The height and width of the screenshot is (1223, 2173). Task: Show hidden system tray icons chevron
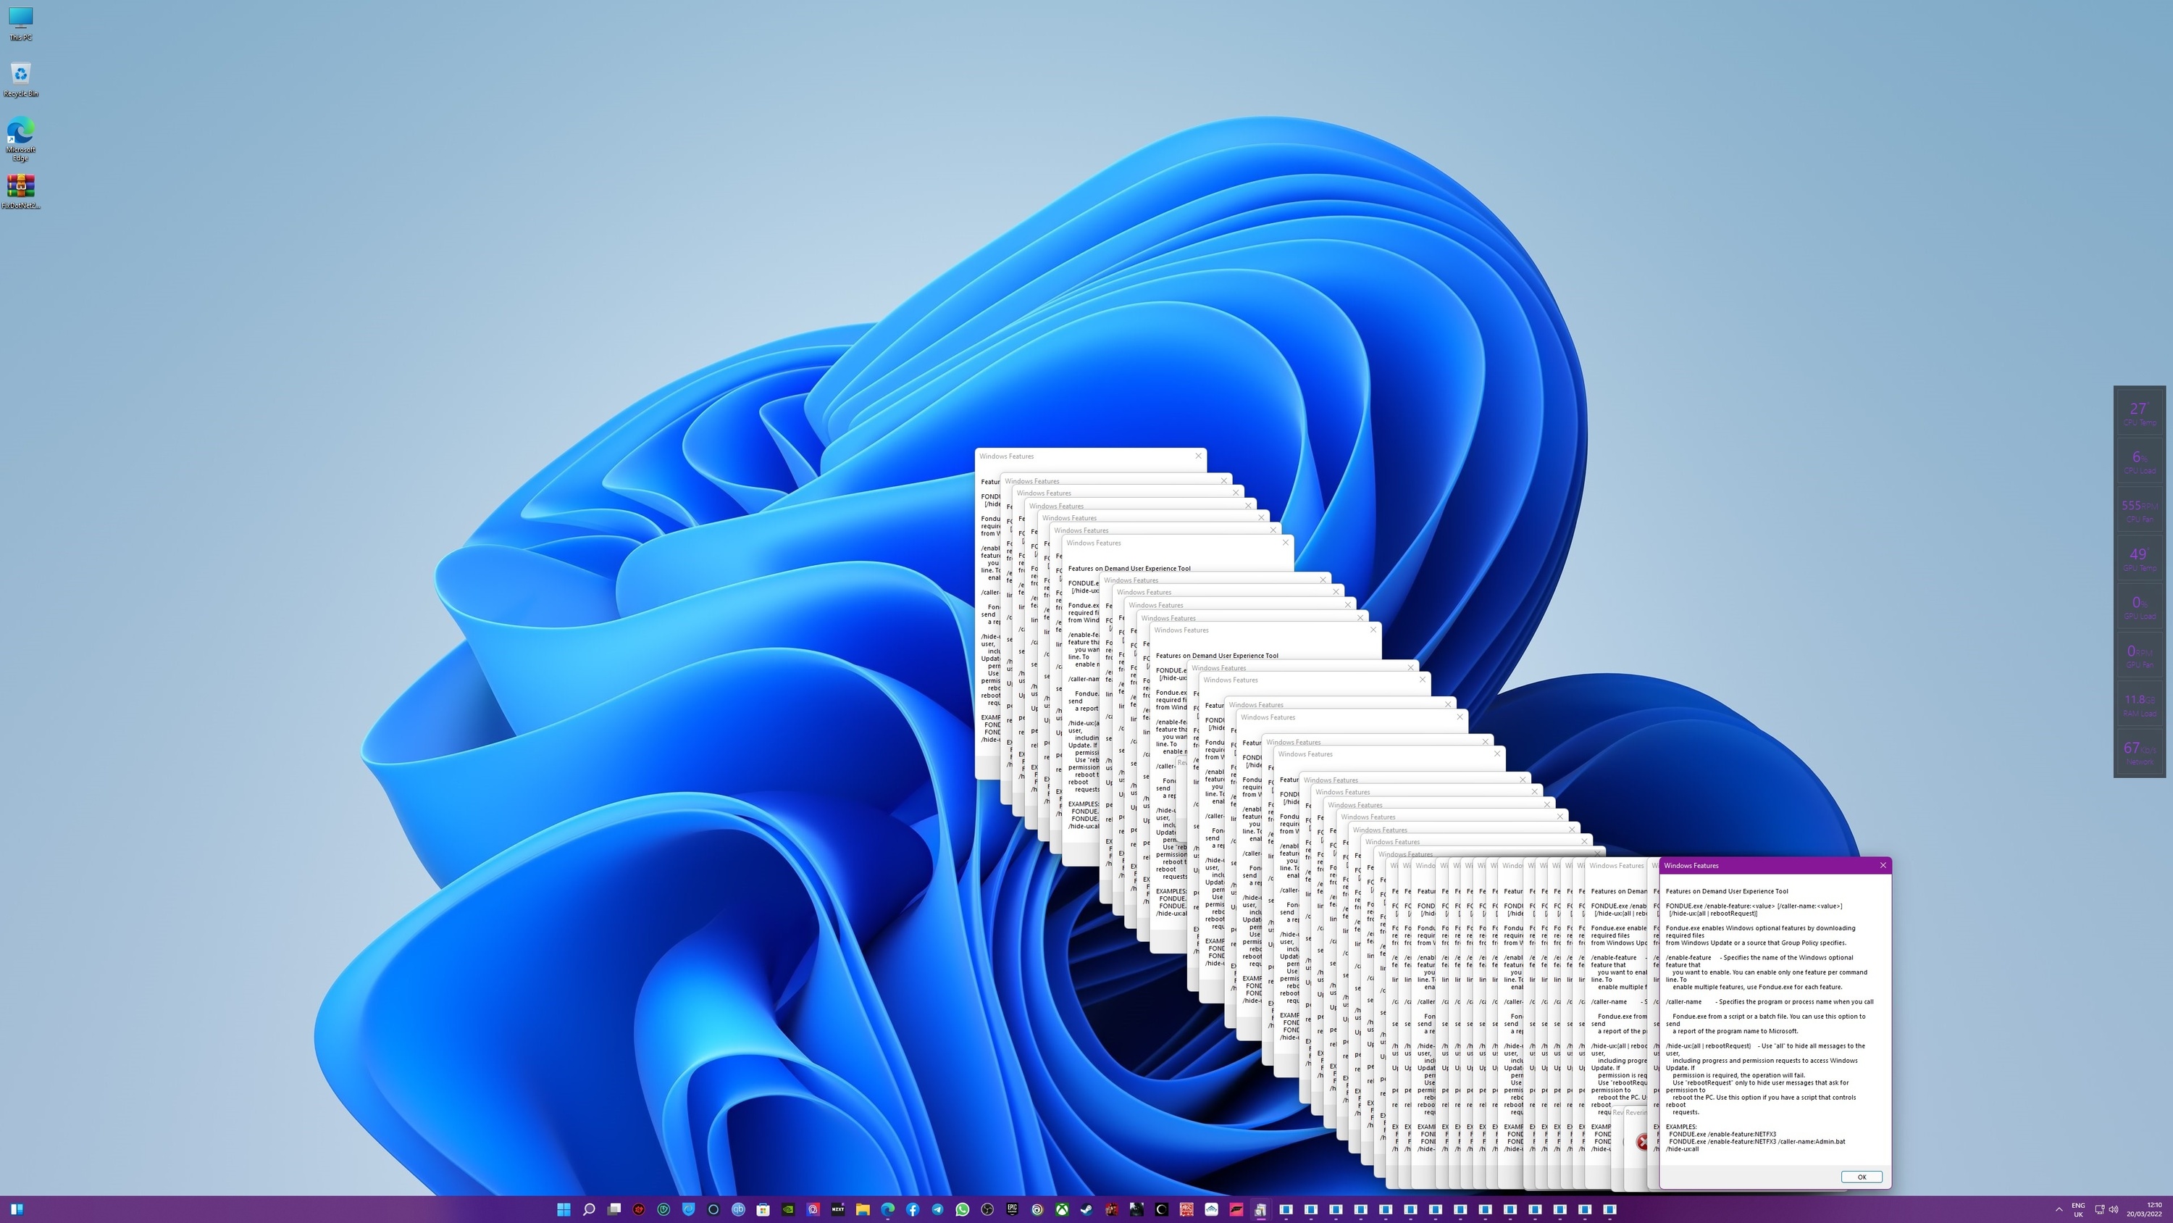click(x=2059, y=1209)
